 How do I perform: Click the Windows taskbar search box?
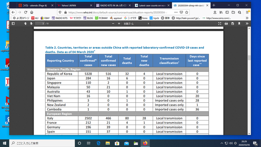42,143
